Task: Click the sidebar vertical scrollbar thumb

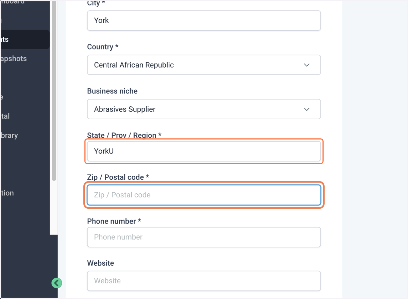Action: (x=54, y=90)
